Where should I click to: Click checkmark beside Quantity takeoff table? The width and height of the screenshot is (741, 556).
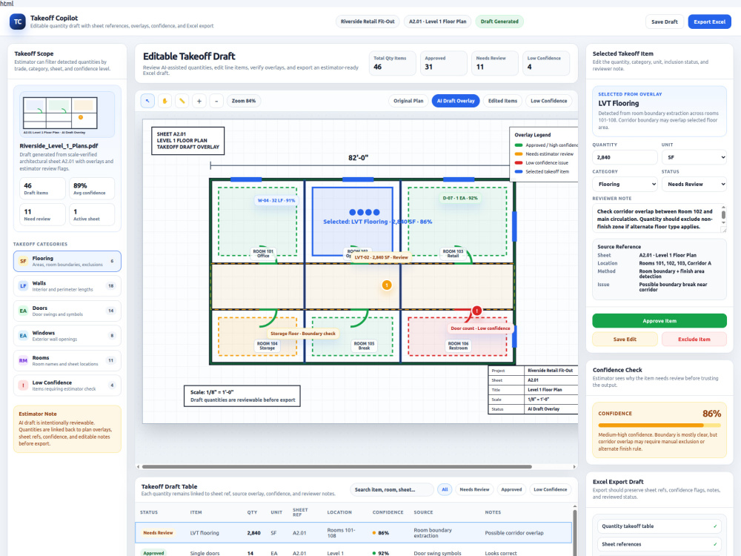pos(715,526)
